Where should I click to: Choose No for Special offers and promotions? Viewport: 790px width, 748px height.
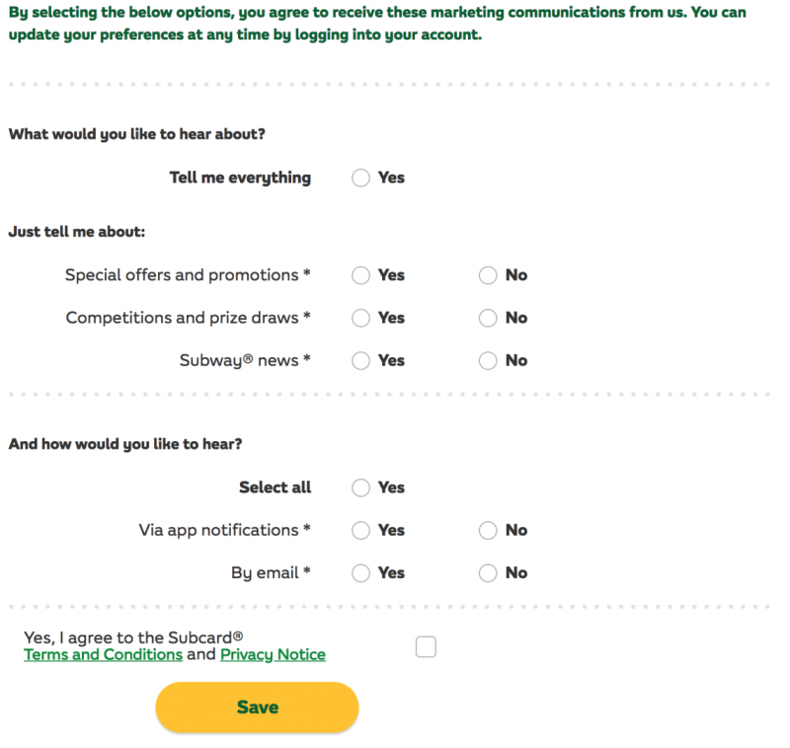pyautogui.click(x=488, y=275)
